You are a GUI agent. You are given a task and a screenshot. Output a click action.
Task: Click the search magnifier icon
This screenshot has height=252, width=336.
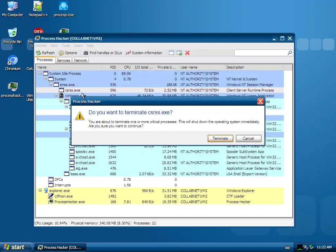(x=290, y=53)
